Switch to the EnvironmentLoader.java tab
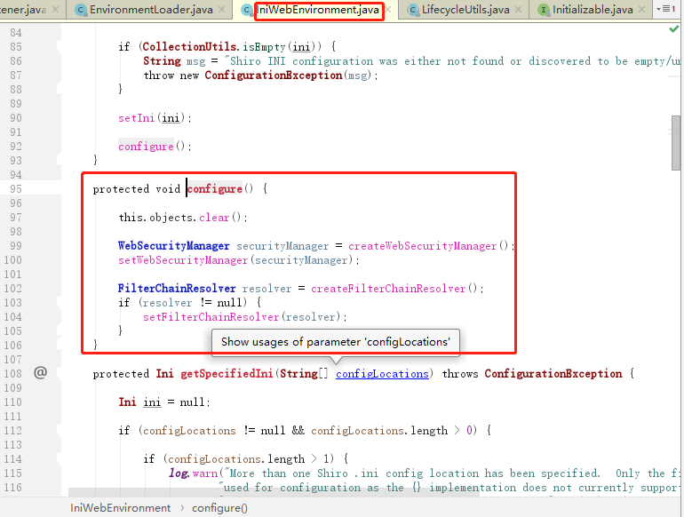Viewport: 684px width, 517px height. (x=151, y=9)
